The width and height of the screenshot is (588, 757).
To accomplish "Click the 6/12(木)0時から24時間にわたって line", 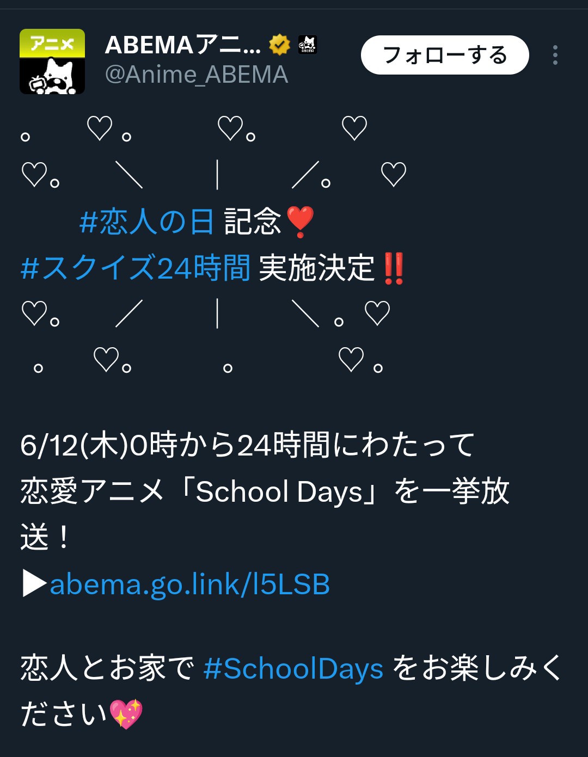I will [x=248, y=445].
